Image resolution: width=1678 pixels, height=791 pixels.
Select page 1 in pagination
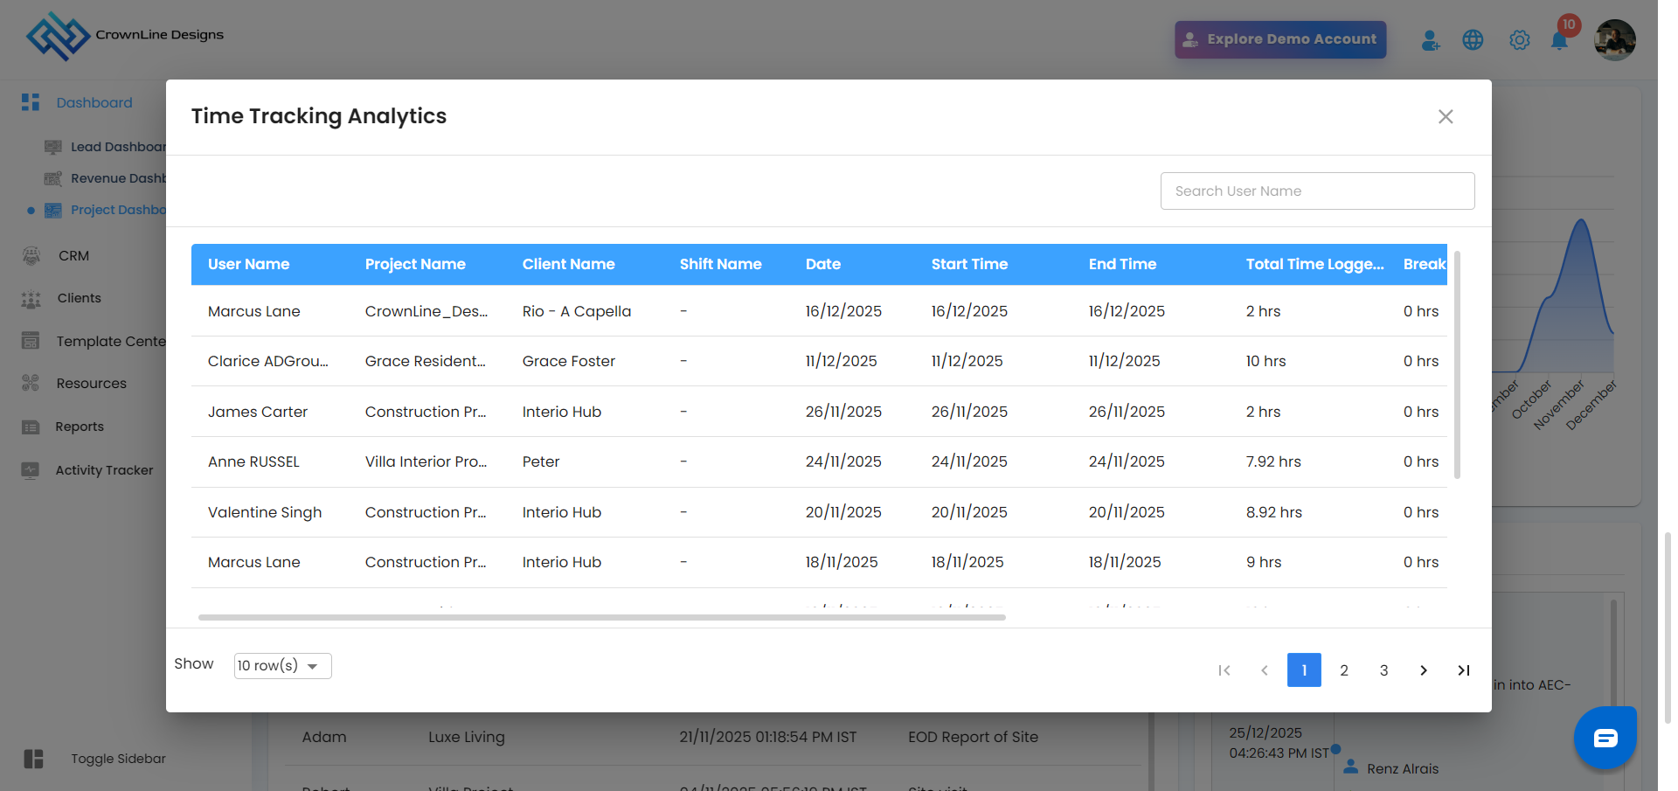(x=1304, y=670)
